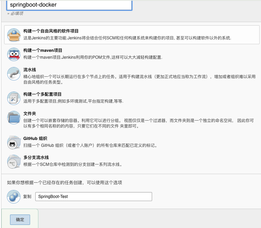Screen dimensions: 261x228
Task: Select 流水线 item title
Action: [x=30, y=70]
